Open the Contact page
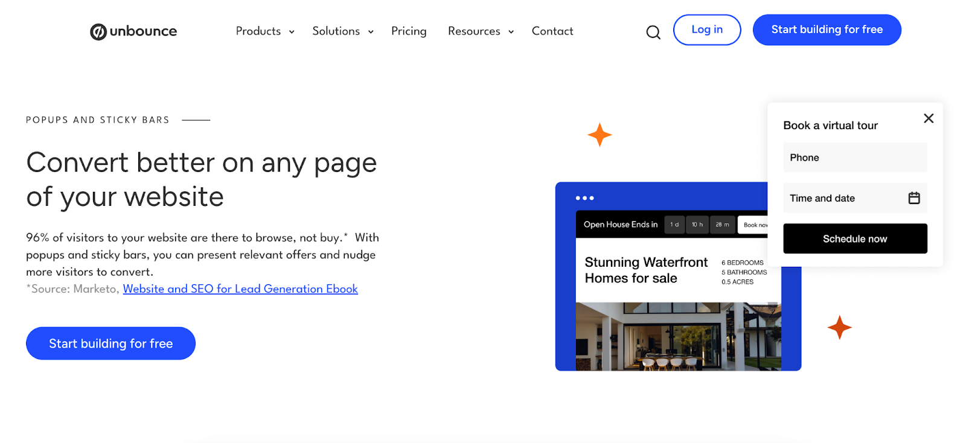This screenshot has height=443, width=966. pos(552,31)
